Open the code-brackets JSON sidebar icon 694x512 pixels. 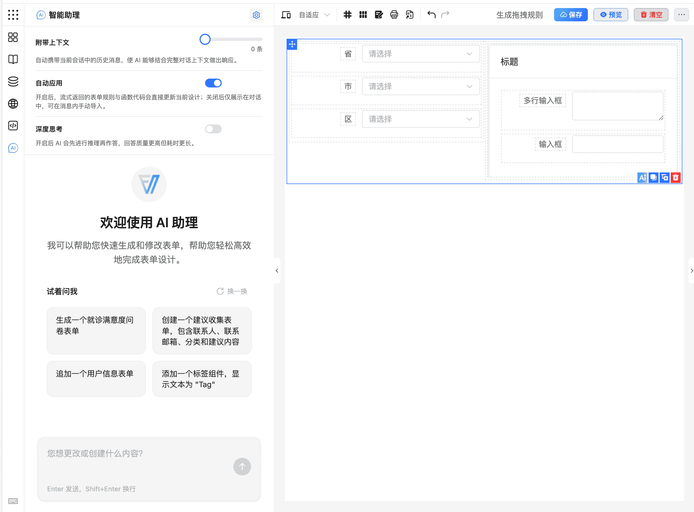coord(13,126)
